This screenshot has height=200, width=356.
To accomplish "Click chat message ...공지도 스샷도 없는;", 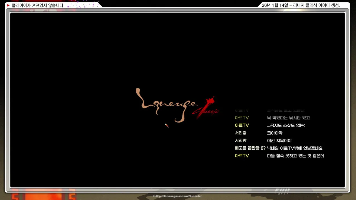I will point(286,126).
